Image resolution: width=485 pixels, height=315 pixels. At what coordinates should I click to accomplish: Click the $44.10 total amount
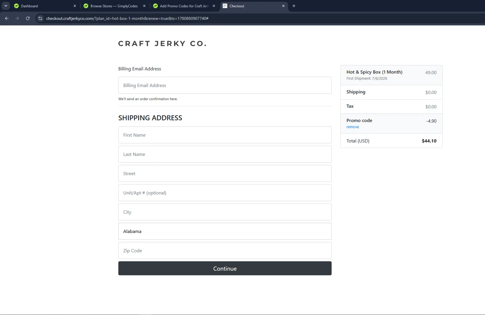[429, 141]
